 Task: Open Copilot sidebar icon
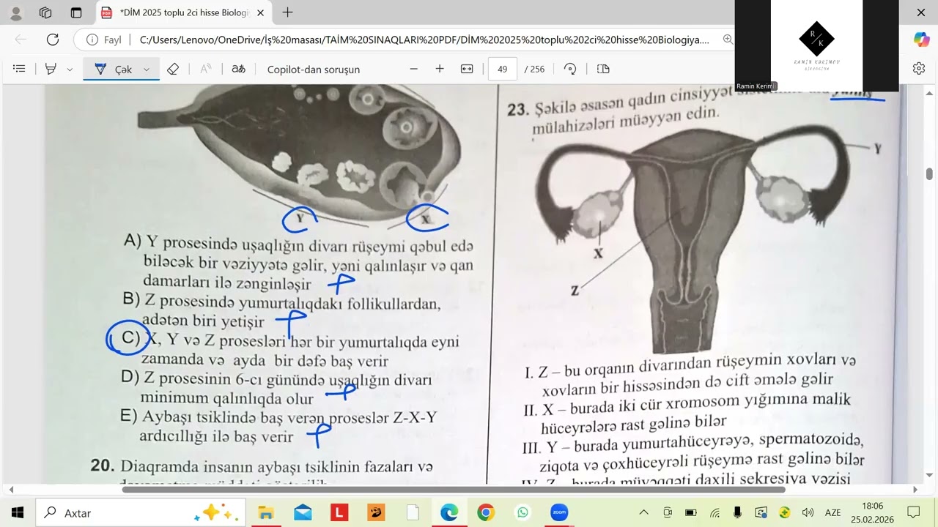click(921, 40)
